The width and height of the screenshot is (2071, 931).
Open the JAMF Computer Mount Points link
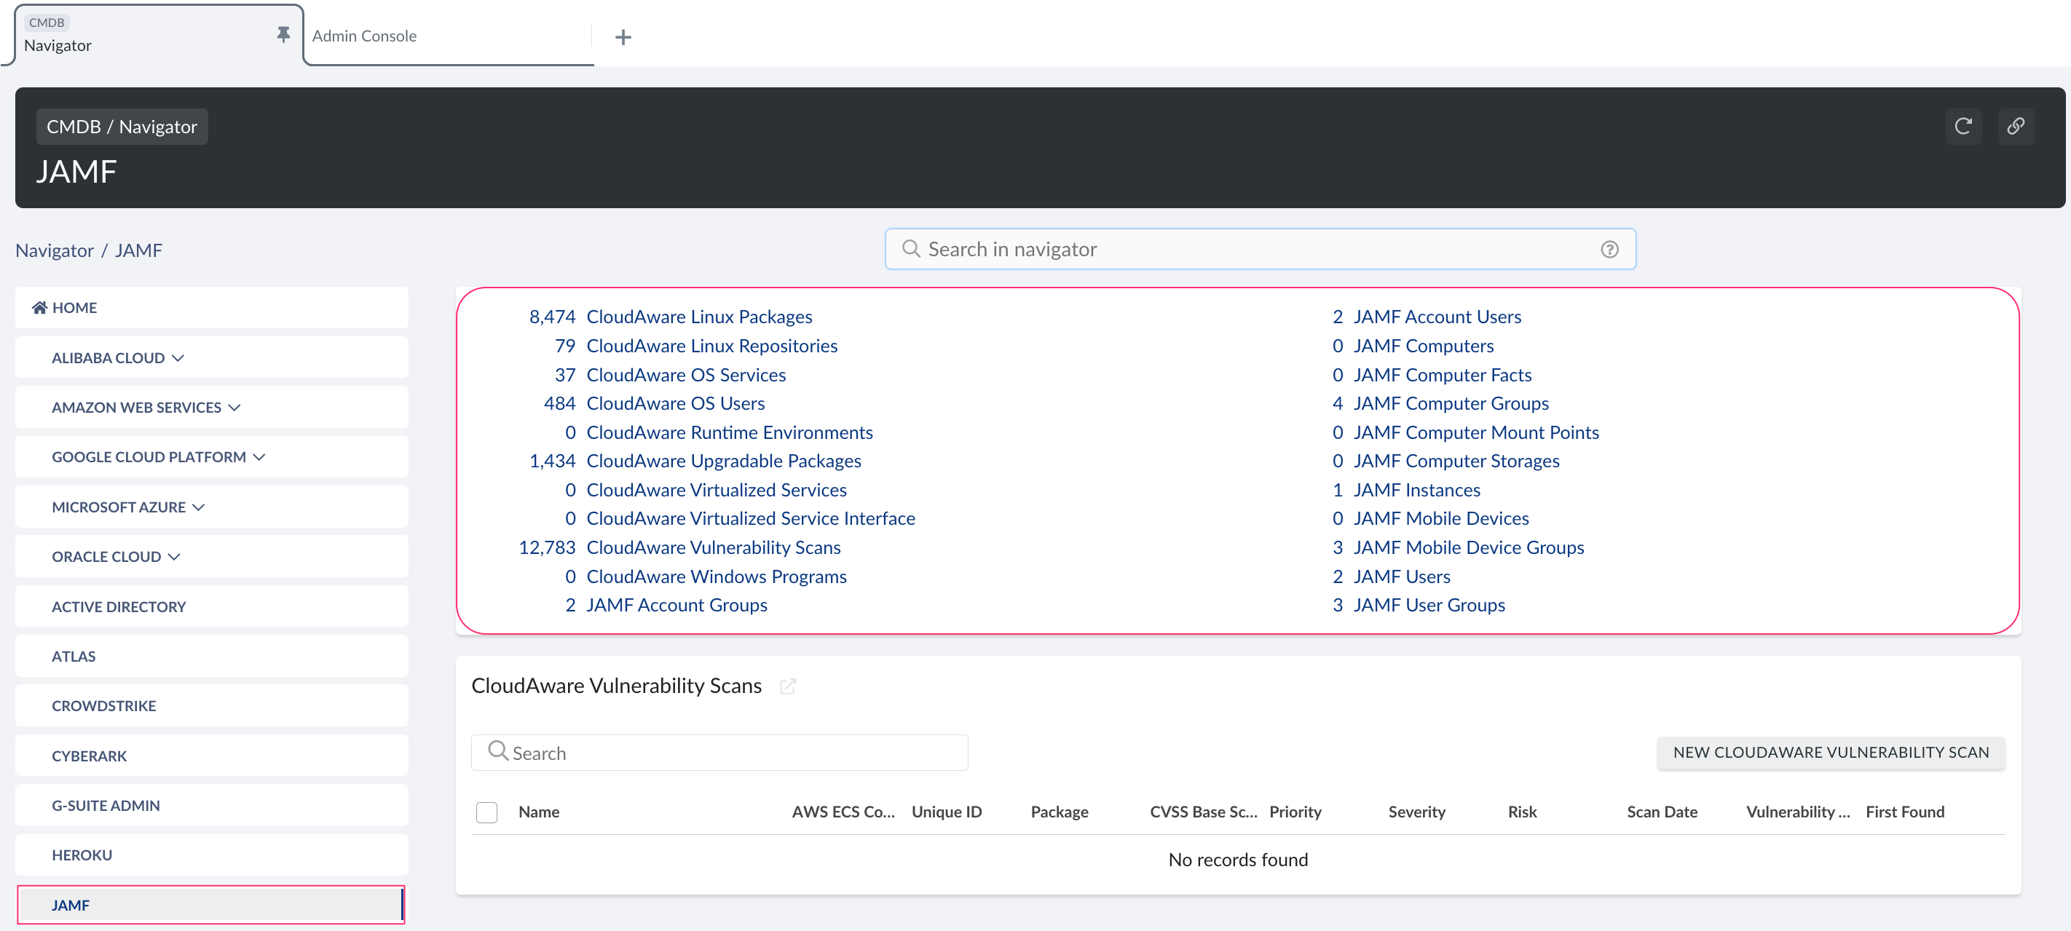[1476, 432]
